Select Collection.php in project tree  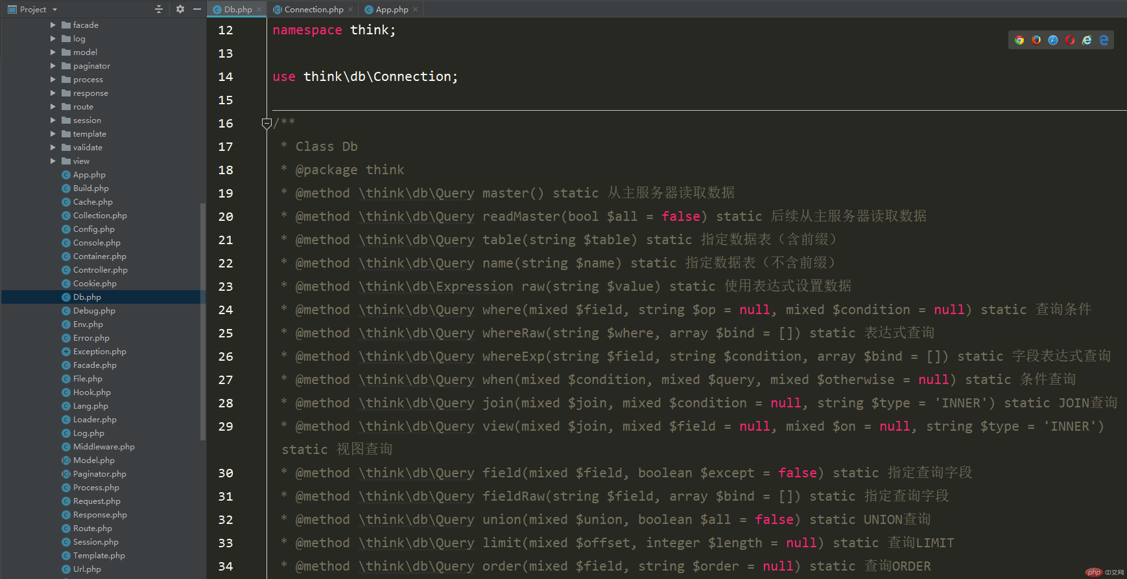coord(94,216)
